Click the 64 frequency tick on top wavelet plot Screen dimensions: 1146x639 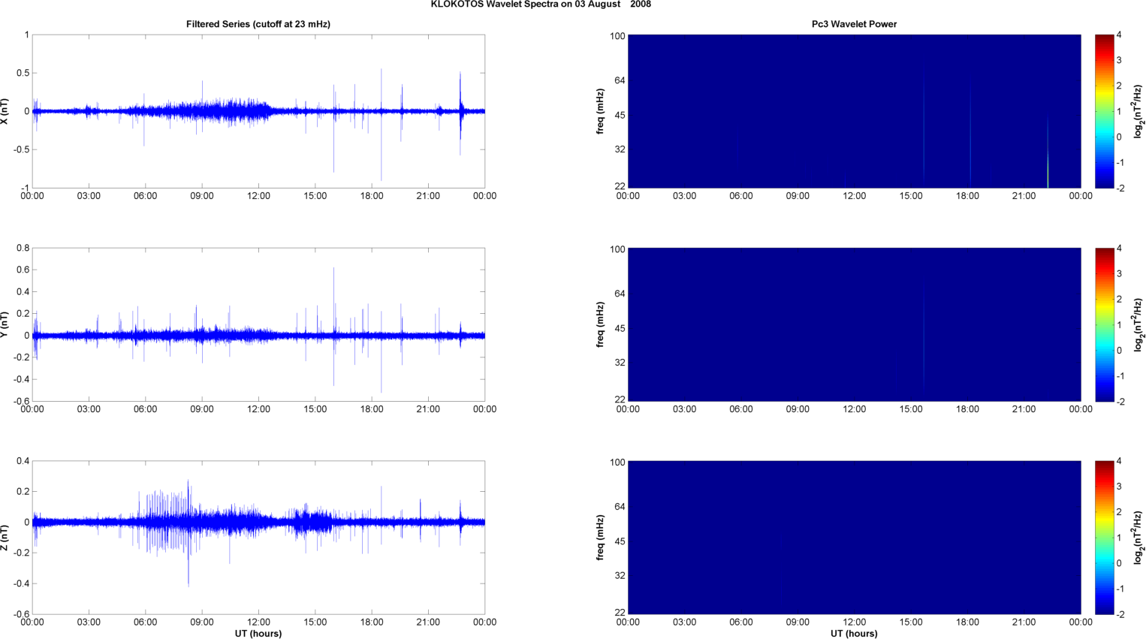coord(619,80)
